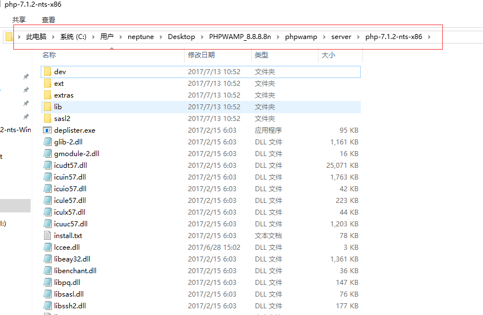Viewport: 483px width, 315px height.
Task: Click server breadcrumb segment
Action: pyautogui.click(x=341, y=37)
